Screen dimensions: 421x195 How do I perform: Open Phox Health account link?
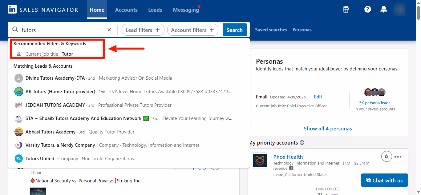coord(288,157)
